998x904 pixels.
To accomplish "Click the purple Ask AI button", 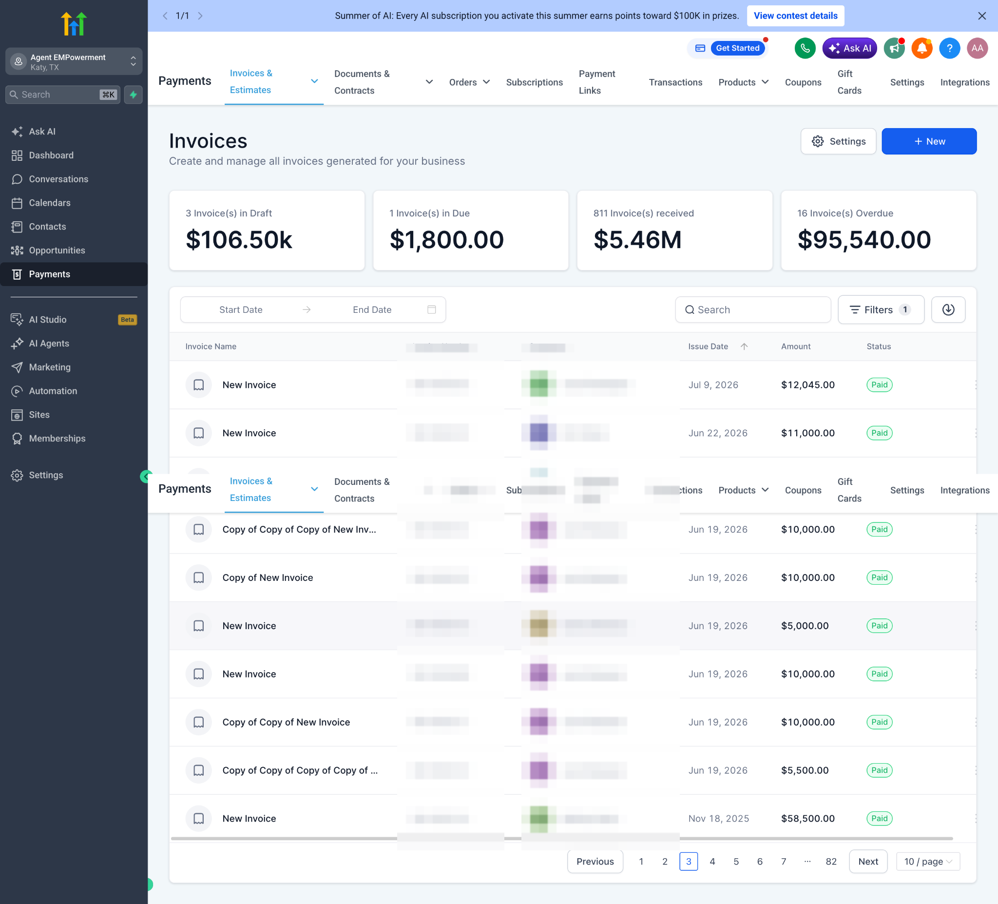I will 849,48.
